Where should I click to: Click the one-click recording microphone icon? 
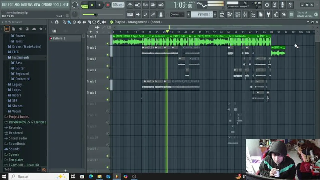(282, 5)
